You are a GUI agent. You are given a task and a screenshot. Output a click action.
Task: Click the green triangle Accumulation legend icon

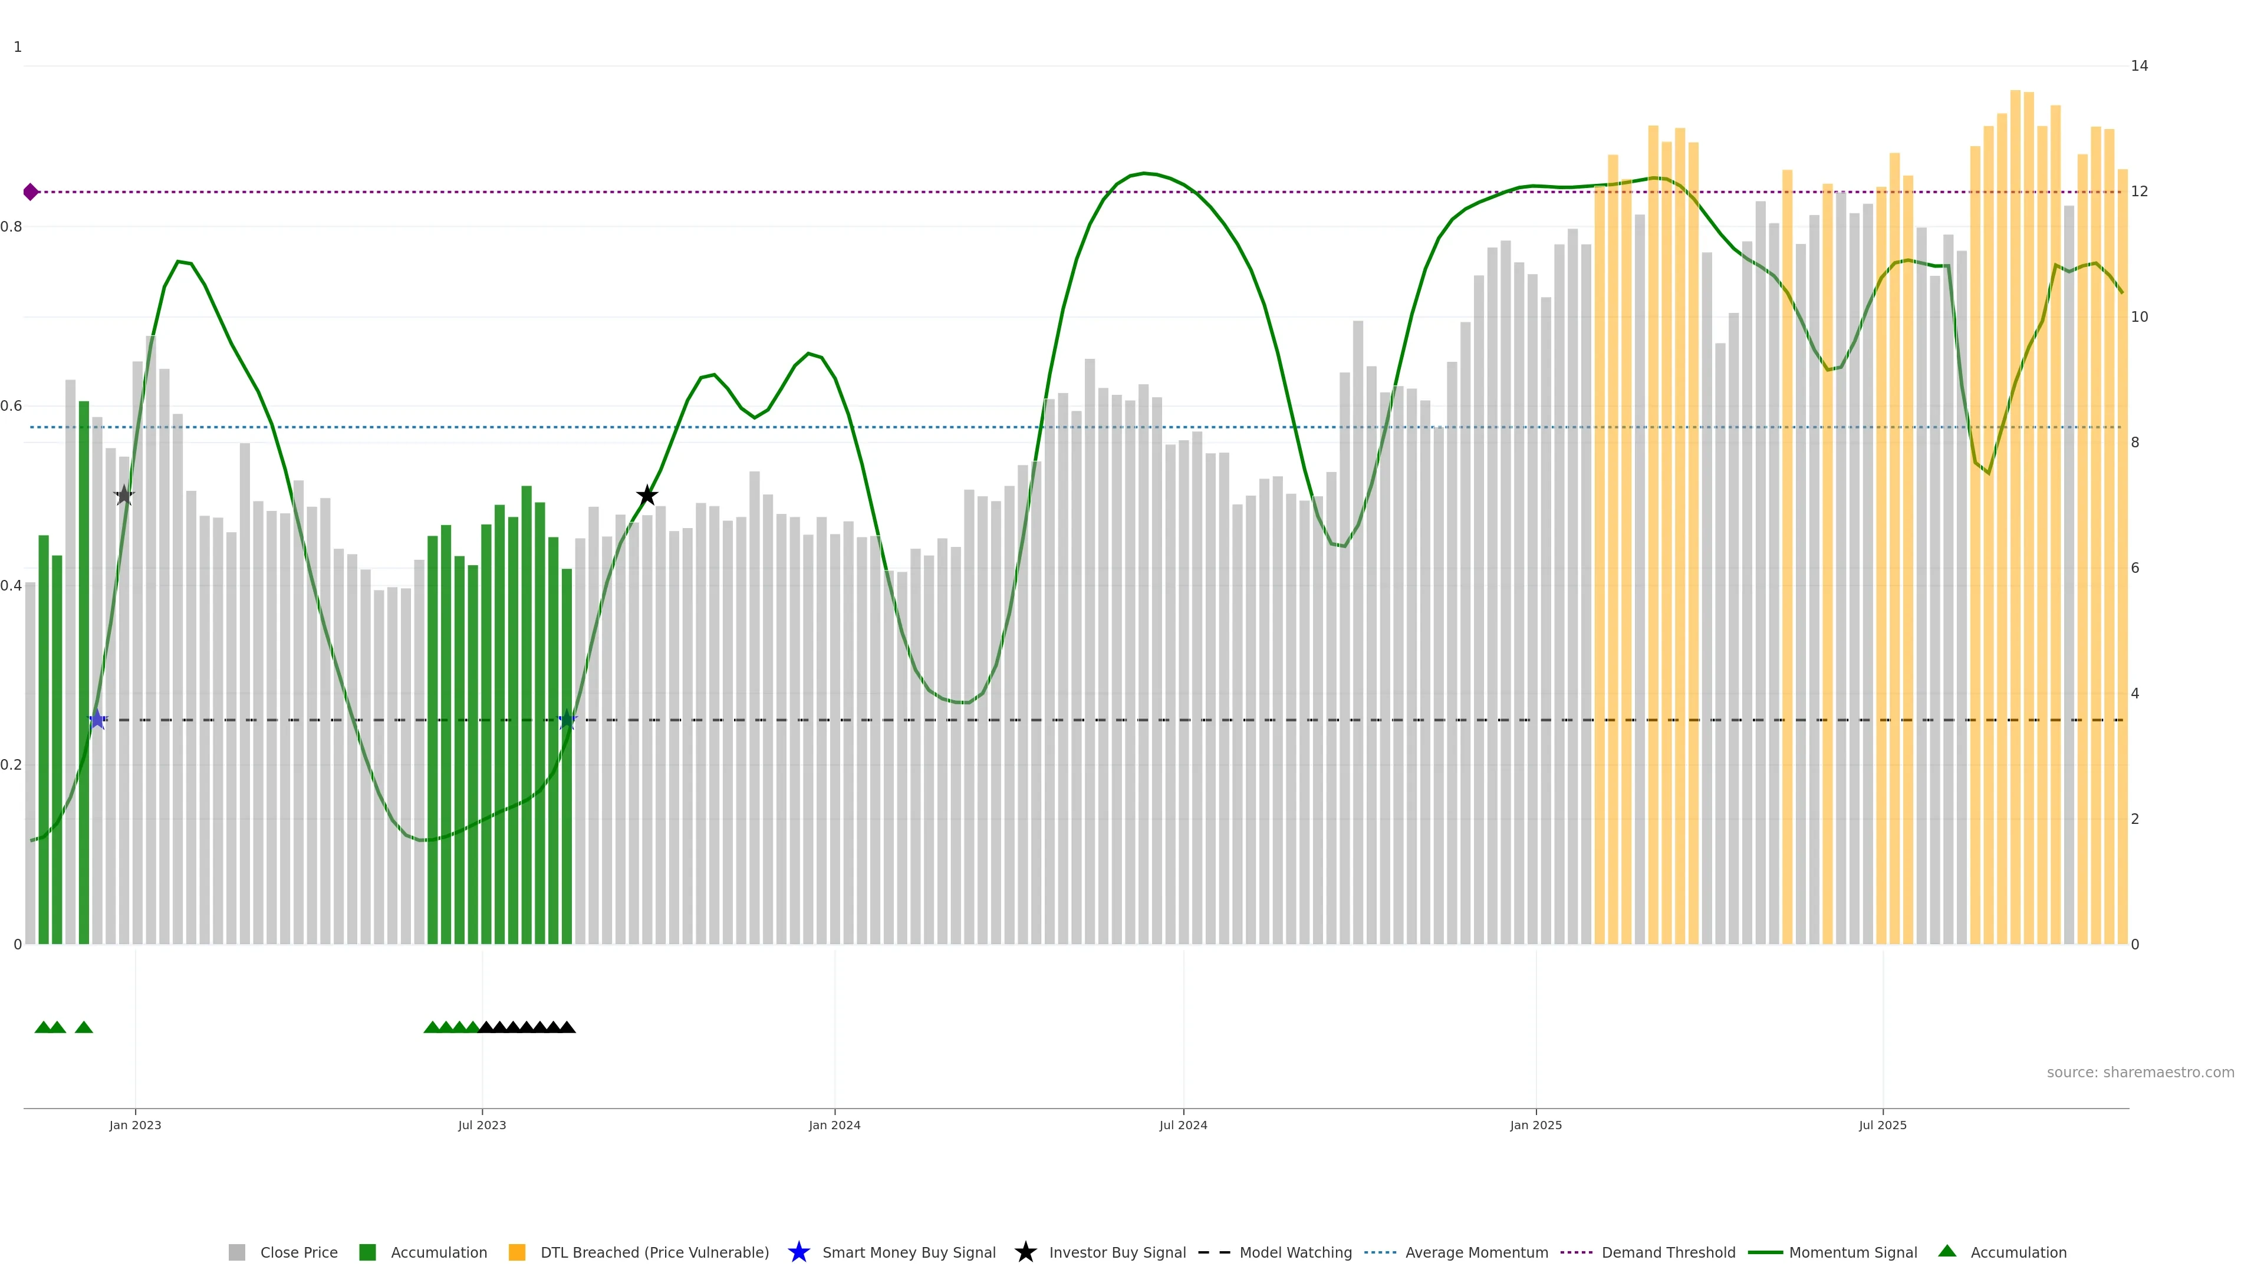(1947, 1251)
